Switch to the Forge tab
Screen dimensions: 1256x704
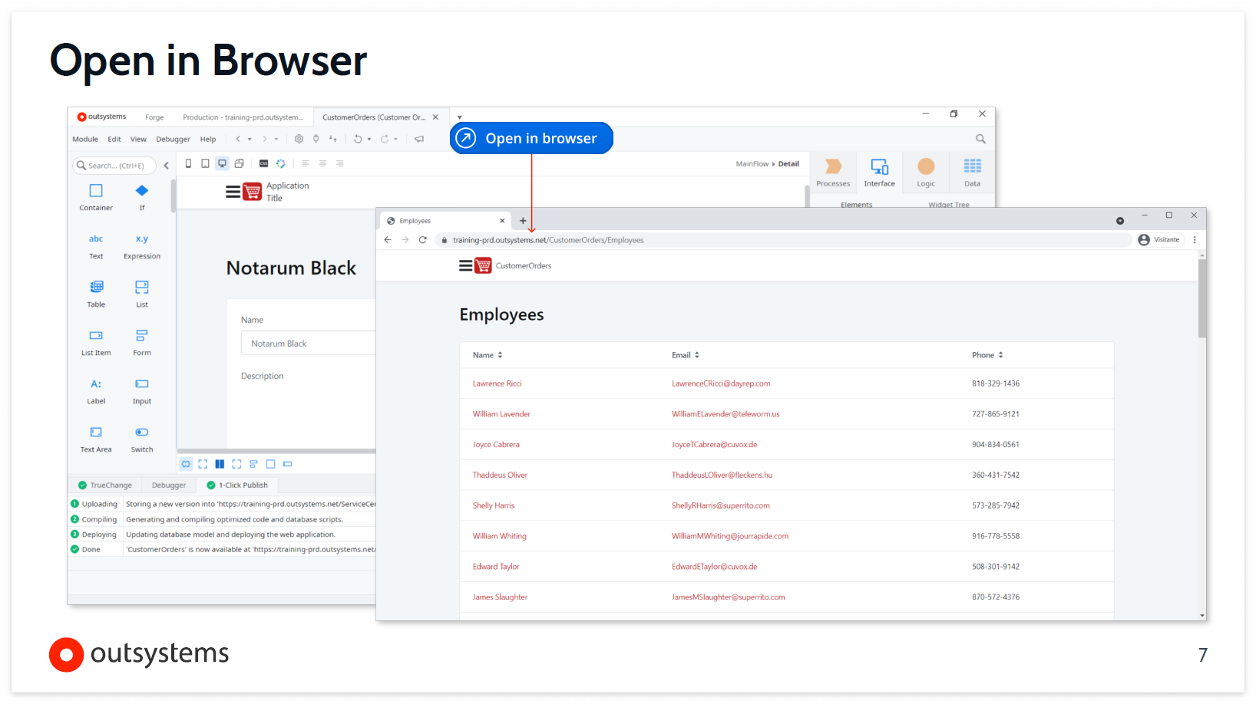(154, 117)
